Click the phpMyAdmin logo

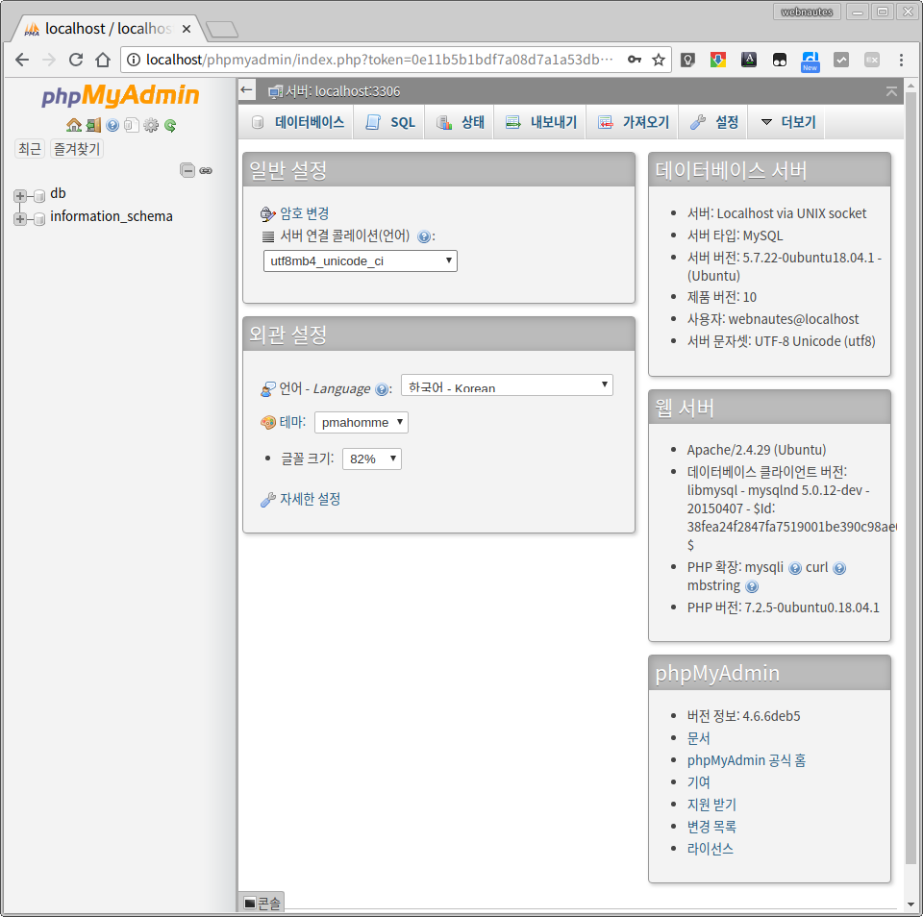click(121, 95)
